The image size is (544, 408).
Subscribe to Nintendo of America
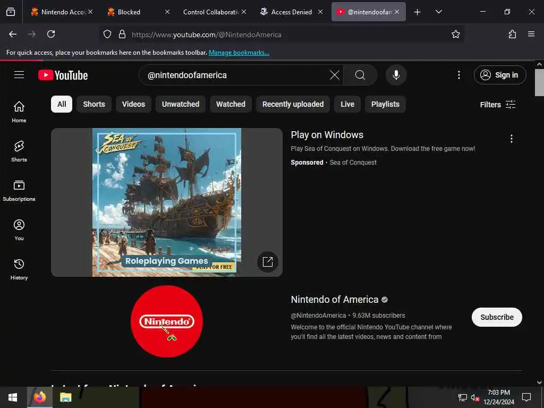497,317
